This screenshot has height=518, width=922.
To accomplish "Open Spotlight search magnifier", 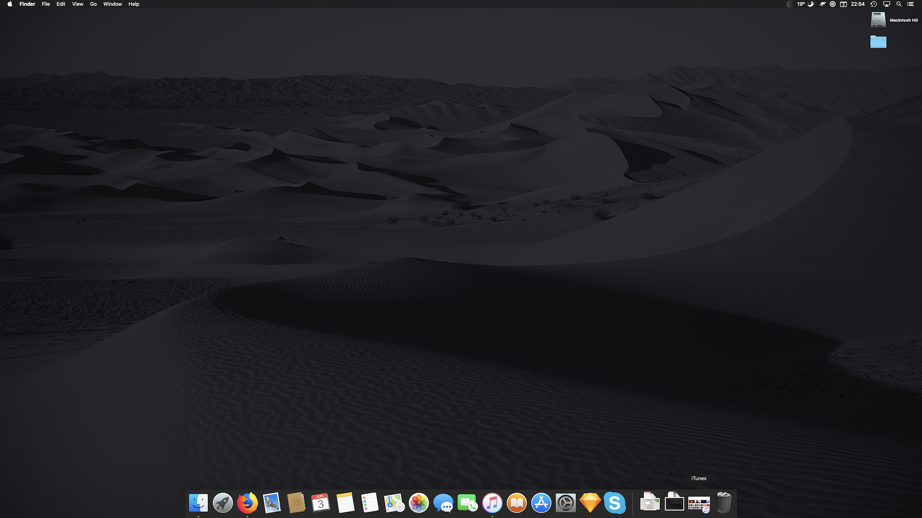I will (898, 4).
